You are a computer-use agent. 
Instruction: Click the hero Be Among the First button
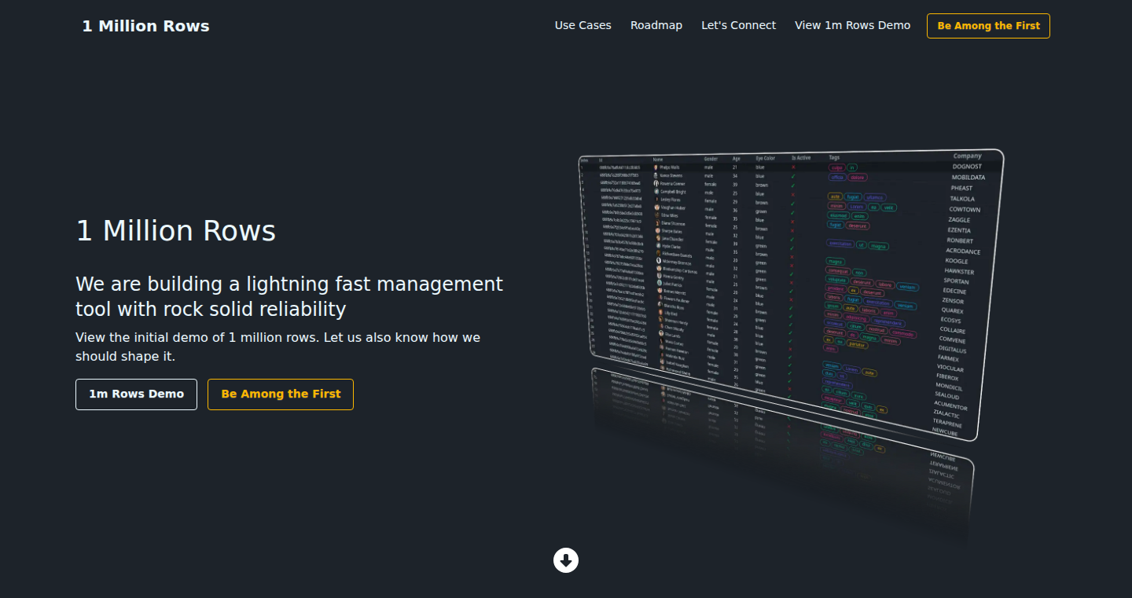[x=281, y=394]
